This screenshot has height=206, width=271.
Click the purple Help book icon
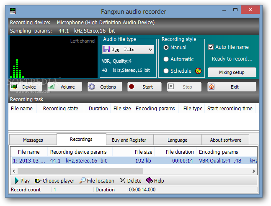(150, 181)
